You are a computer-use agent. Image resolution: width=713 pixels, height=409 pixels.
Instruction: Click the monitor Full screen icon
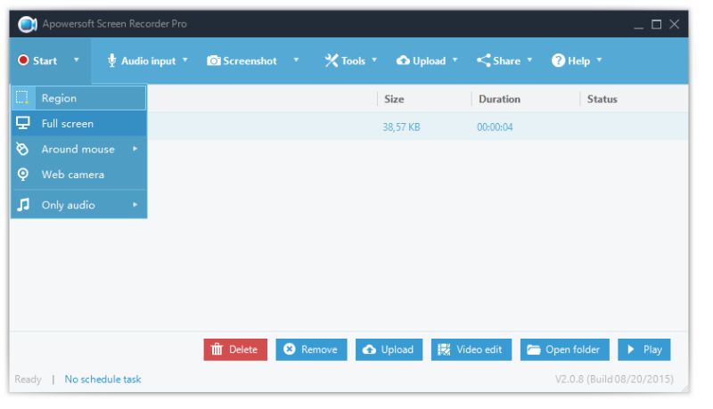pyautogui.click(x=23, y=123)
